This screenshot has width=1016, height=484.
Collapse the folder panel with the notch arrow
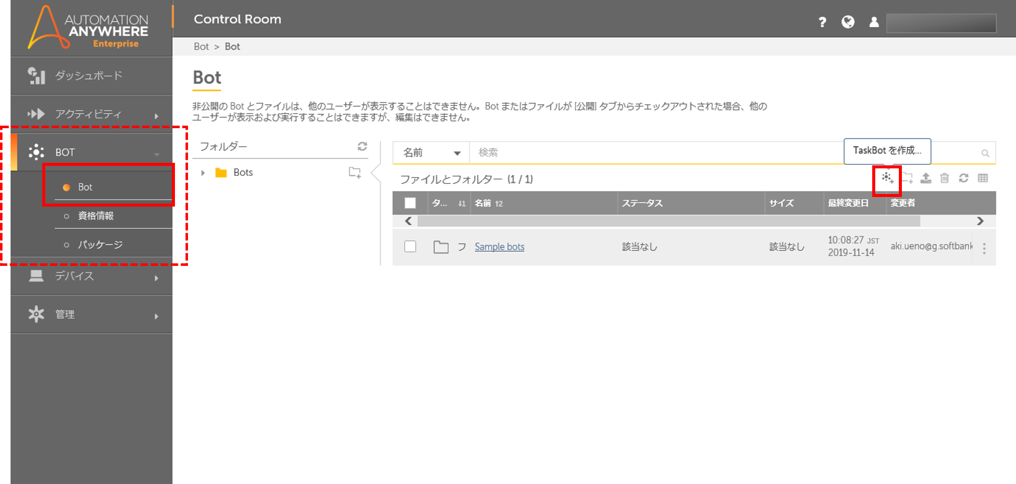[375, 173]
